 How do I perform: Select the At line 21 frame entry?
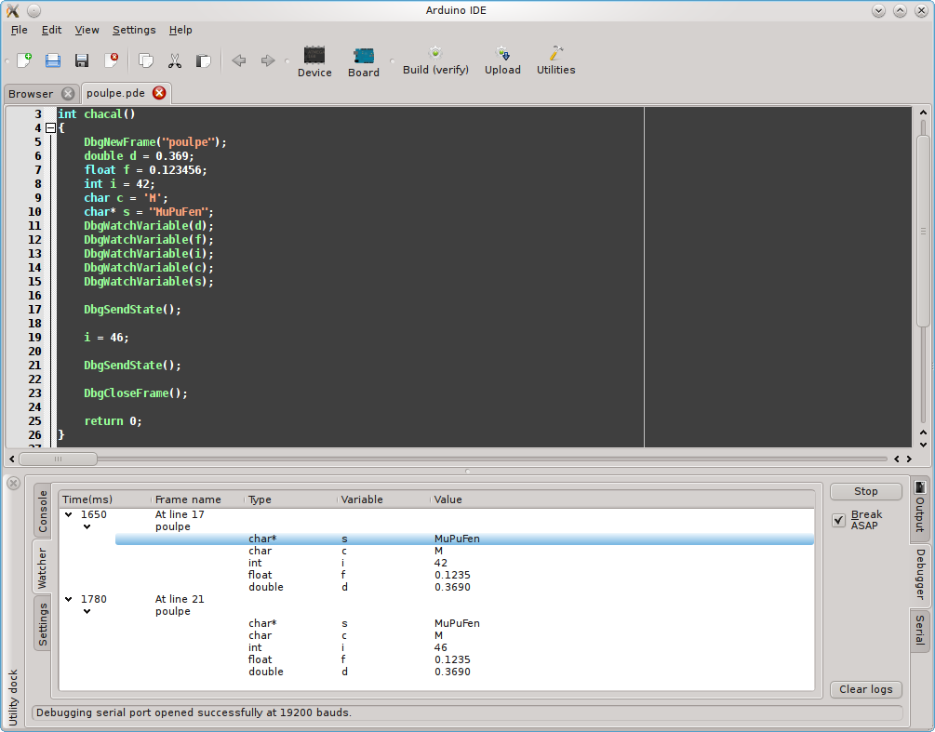pos(180,599)
